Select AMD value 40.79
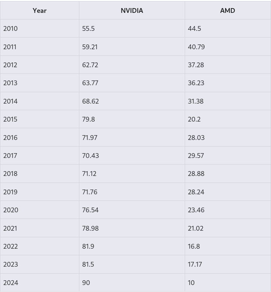 [x=196, y=47]
